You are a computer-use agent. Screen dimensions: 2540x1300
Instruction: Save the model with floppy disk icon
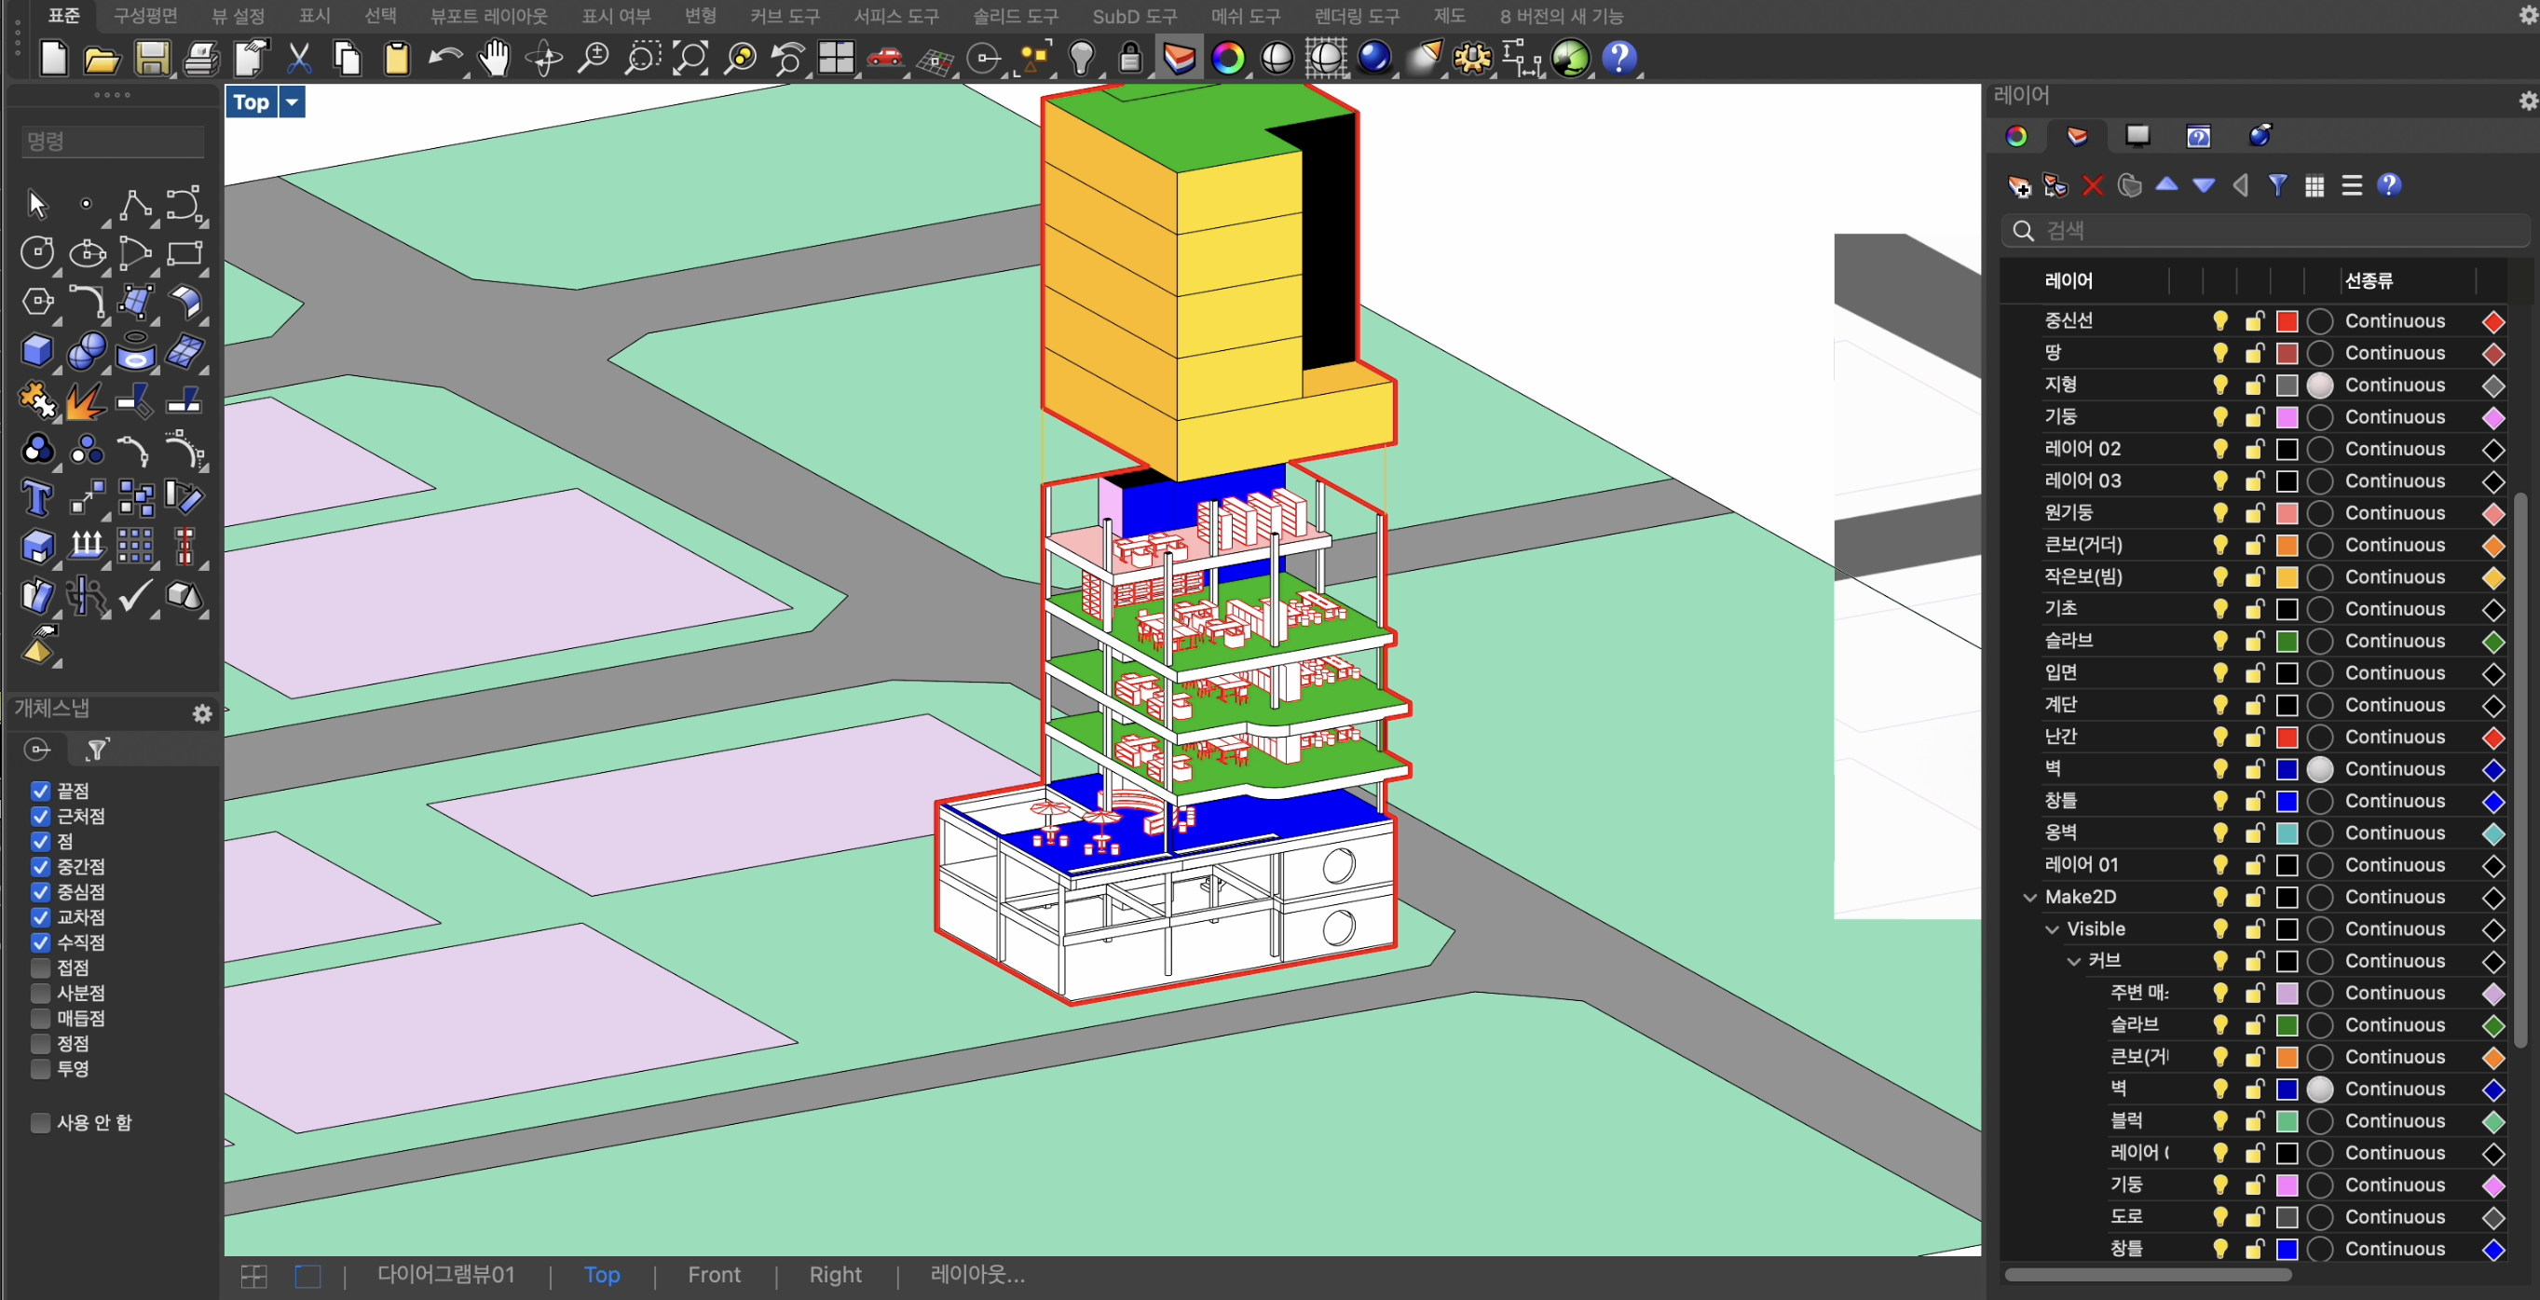click(152, 58)
